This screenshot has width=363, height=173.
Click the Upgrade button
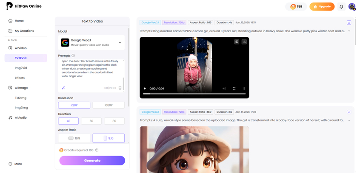(x=322, y=6)
